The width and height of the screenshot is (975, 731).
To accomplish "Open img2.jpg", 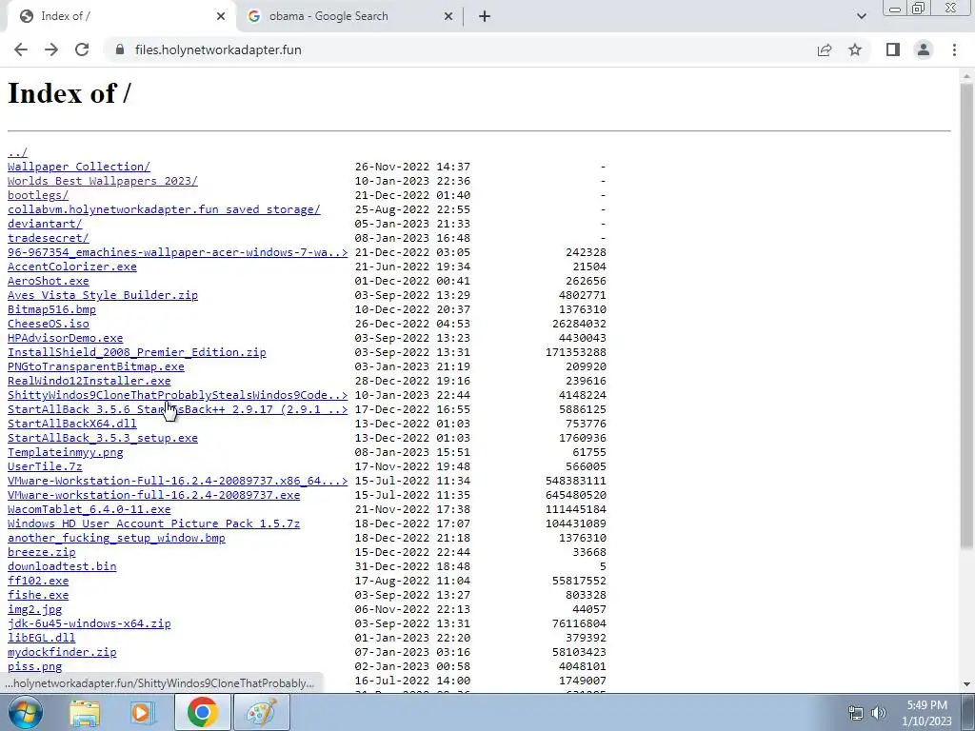I will click(35, 610).
